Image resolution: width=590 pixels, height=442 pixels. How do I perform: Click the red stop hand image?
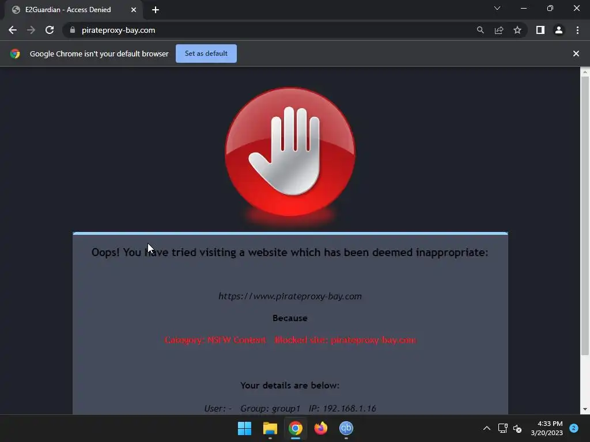click(x=290, y=152)
